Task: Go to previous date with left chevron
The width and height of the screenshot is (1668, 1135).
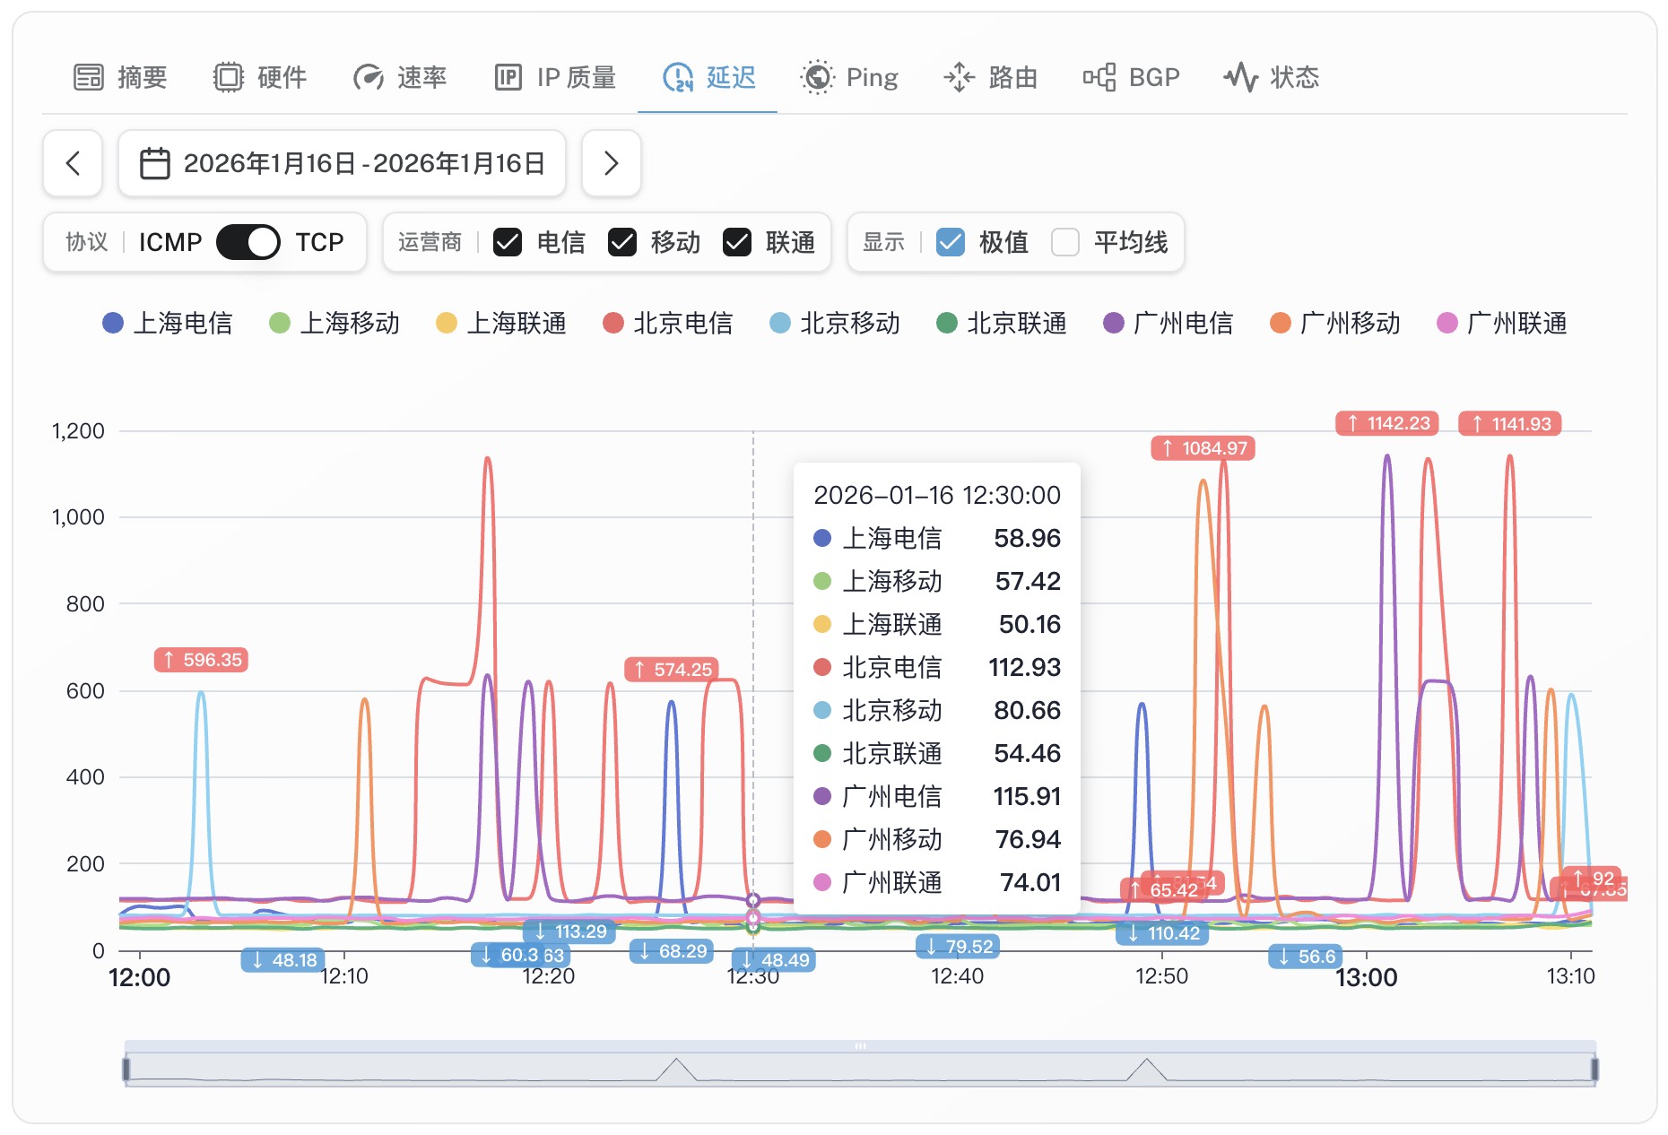Action: 73,163
